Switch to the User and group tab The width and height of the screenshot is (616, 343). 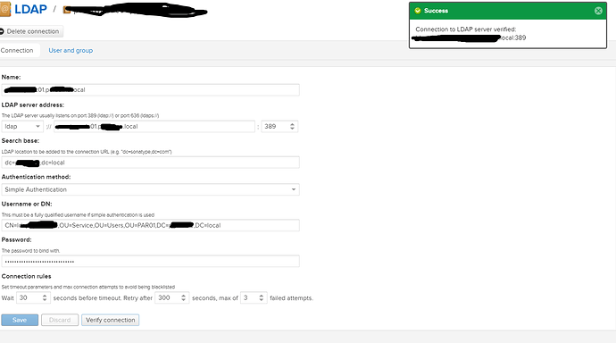pos(71,50)
